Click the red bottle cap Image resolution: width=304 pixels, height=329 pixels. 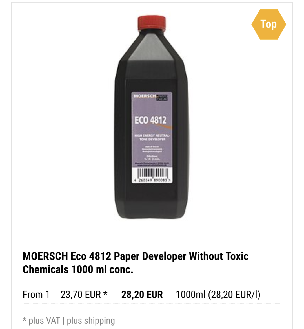point(152,23)
